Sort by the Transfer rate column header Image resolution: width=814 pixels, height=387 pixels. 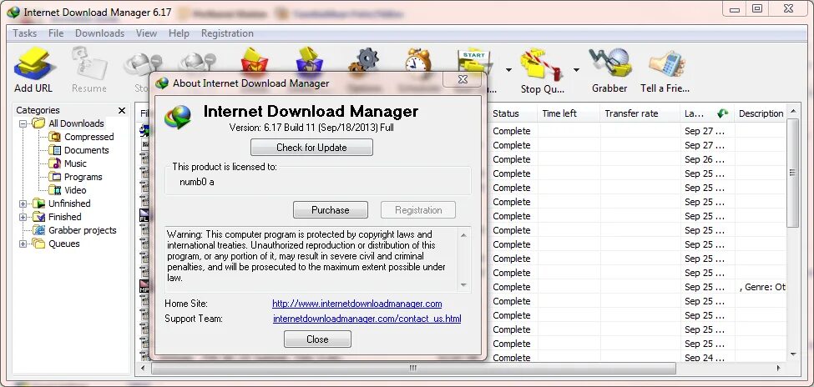[x=640, y=113]
